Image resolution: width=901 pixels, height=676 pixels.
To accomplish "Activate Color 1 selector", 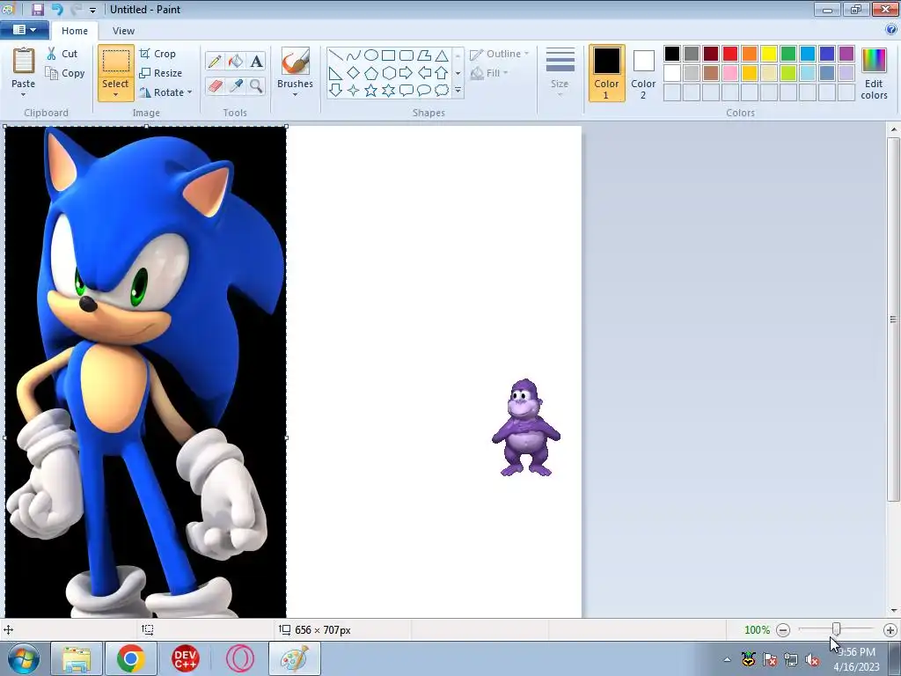I will [x=606, y=73].
